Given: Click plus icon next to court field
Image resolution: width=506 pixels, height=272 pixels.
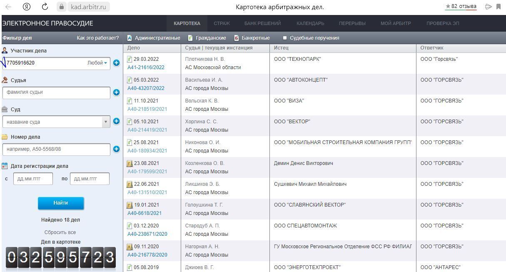Looking at the screenshot, I should [116, 121].
